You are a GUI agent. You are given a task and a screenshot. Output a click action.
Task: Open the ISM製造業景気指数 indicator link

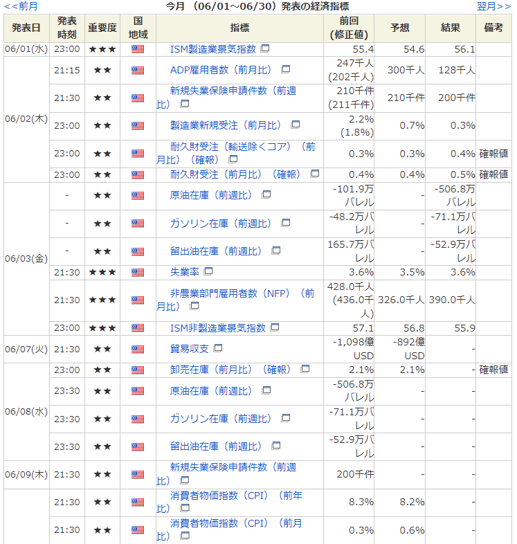tap(212, 49)
